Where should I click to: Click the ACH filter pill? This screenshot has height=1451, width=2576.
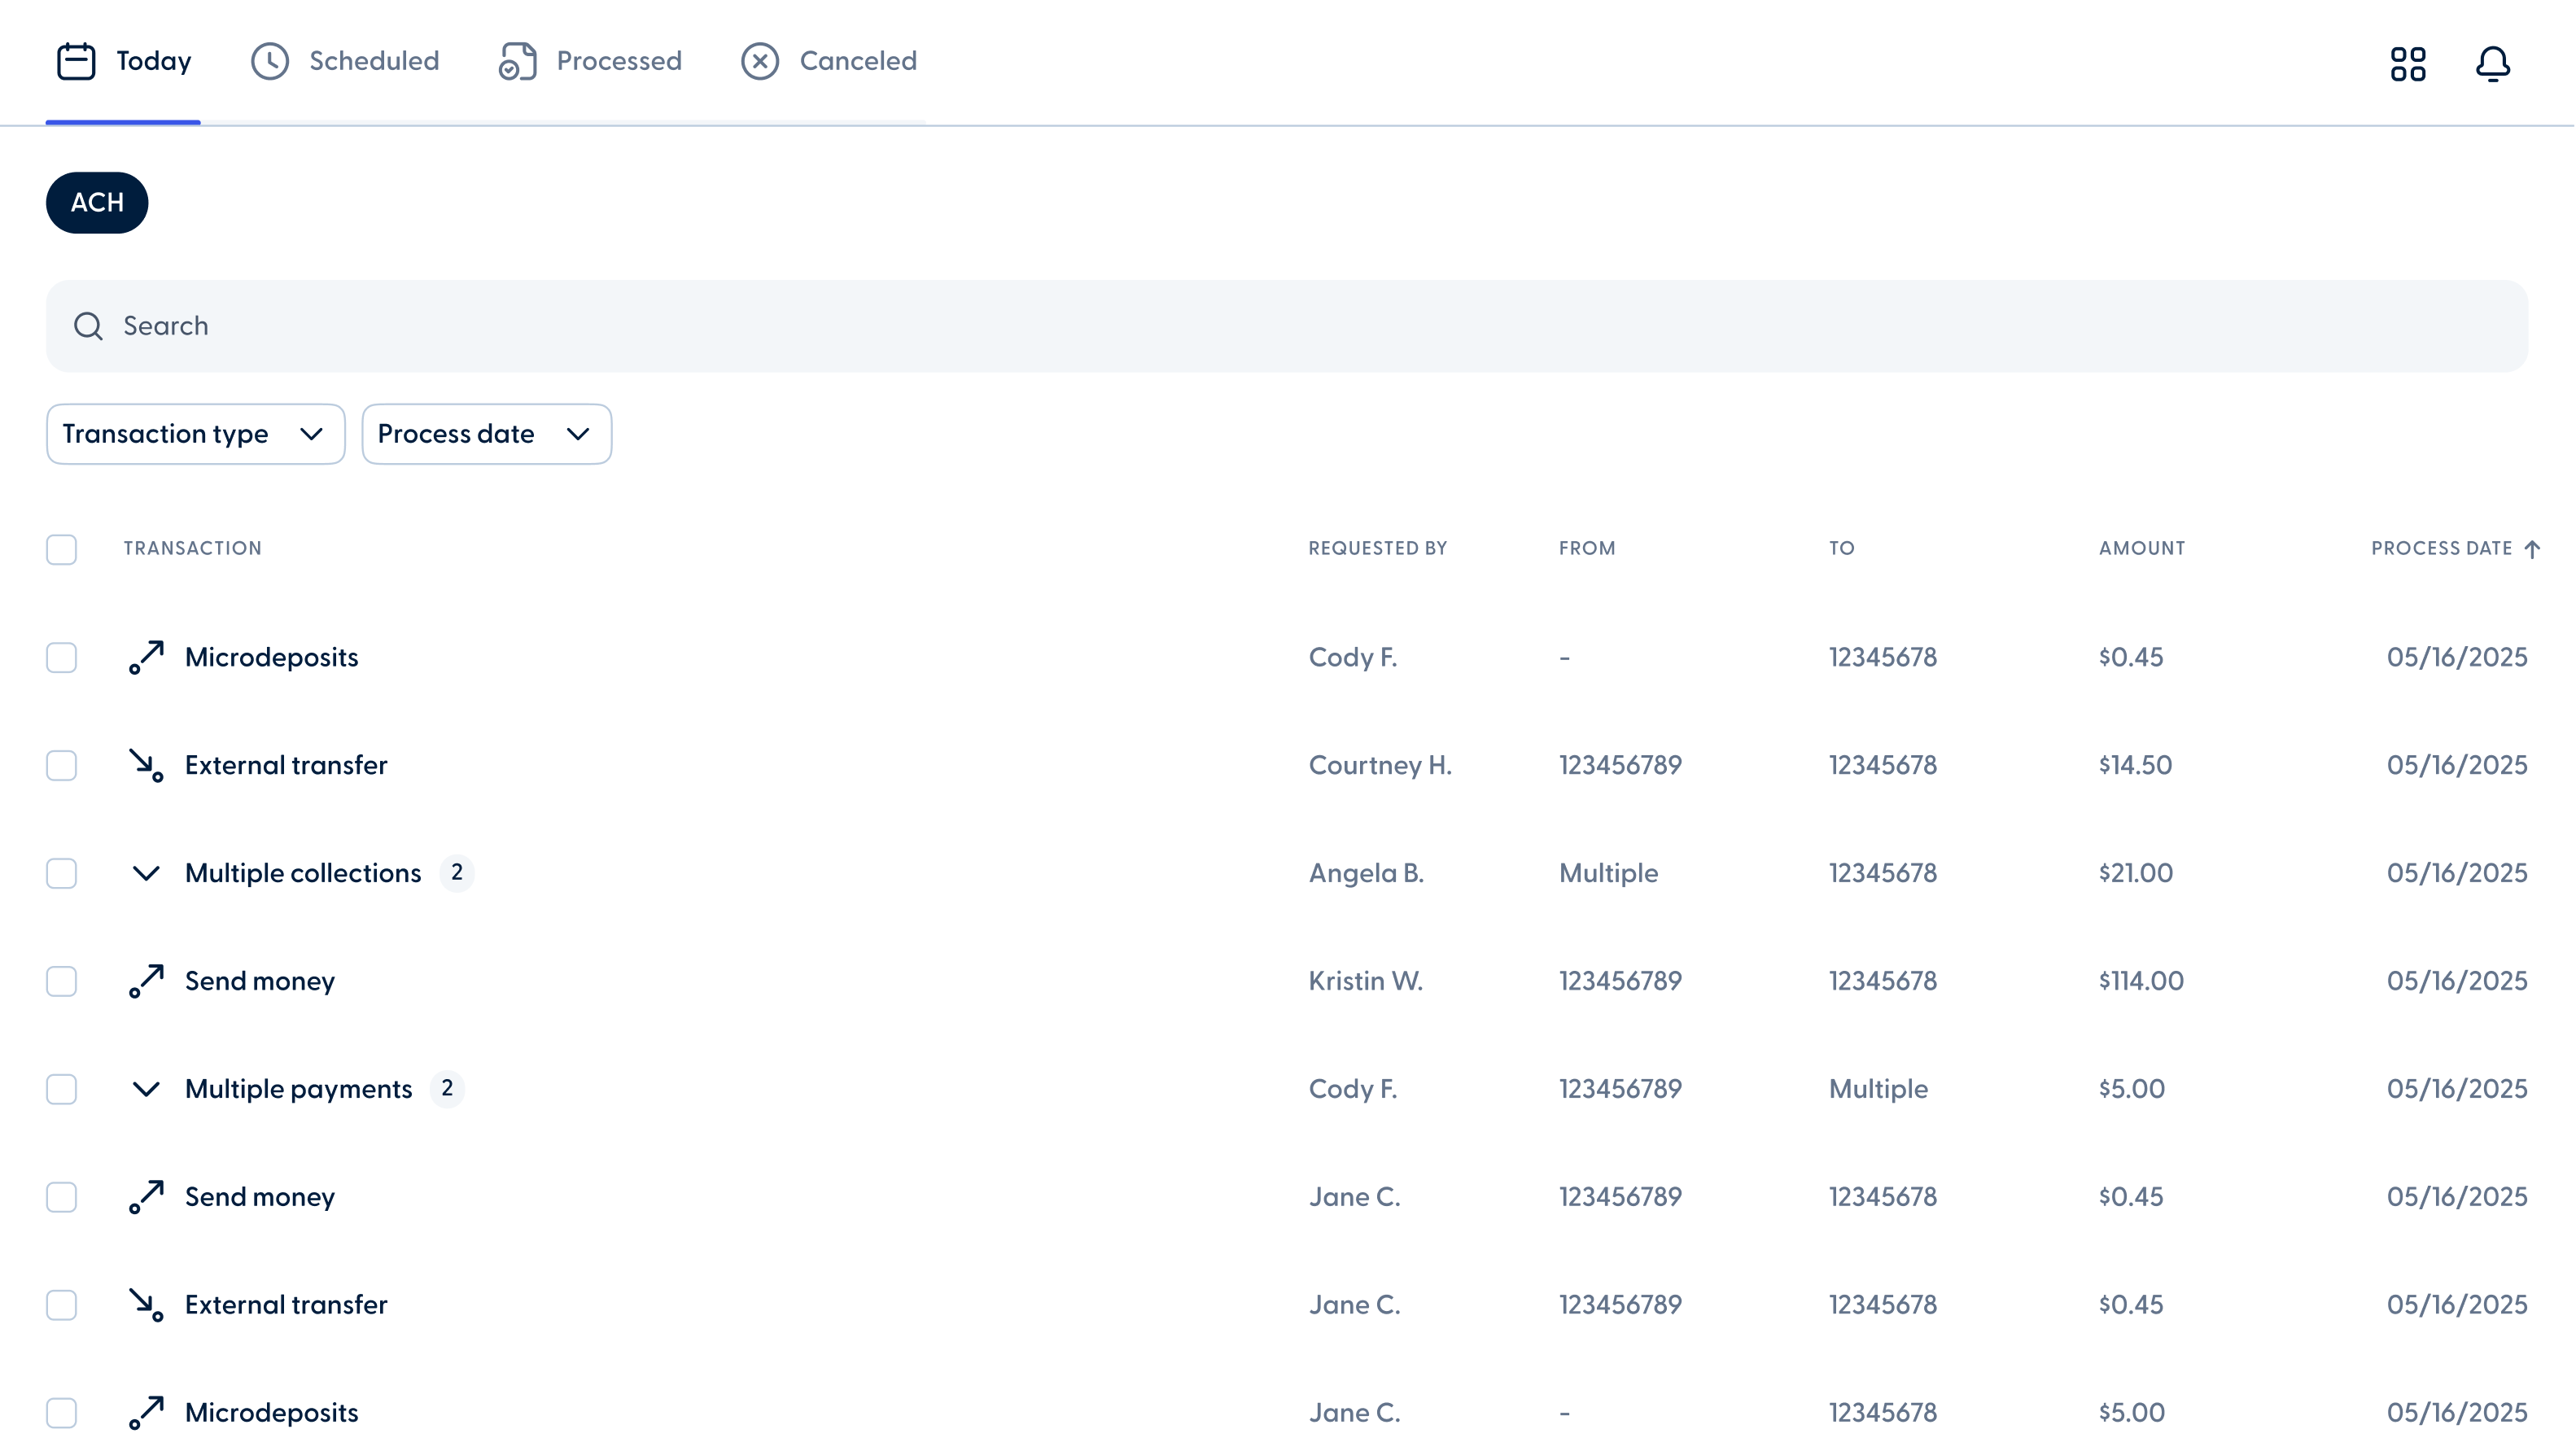[x=97, y=203]
